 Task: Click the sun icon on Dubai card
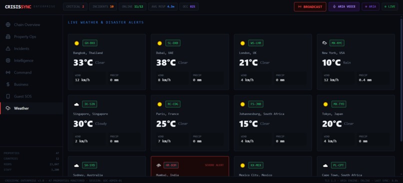(159, 43)
